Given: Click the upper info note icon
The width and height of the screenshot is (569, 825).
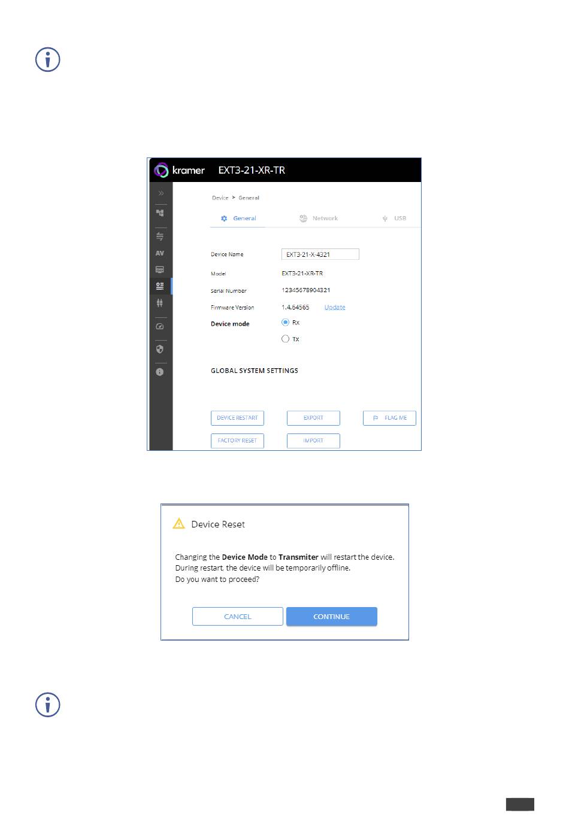Looking at the screenshot, I should pyautogui.click(x=48, y=59).
